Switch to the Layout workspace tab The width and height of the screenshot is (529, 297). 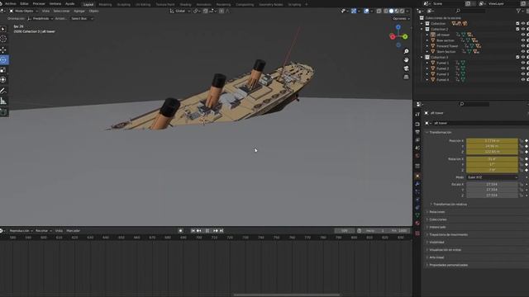point(88,4)
